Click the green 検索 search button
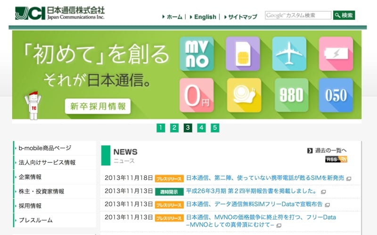This screenshot has width=377, height=235. click(x=344, y=15)
